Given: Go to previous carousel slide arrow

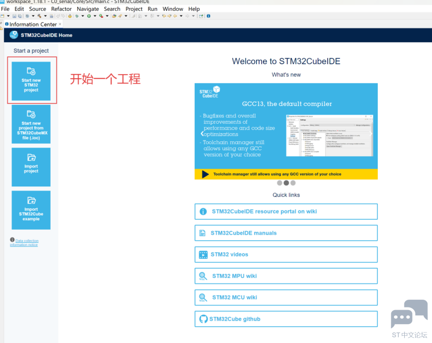Looking at the screenshot, I should pyautogui.click(x=202, y=134).
